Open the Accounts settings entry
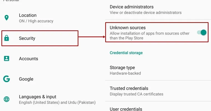 [52, 59]
